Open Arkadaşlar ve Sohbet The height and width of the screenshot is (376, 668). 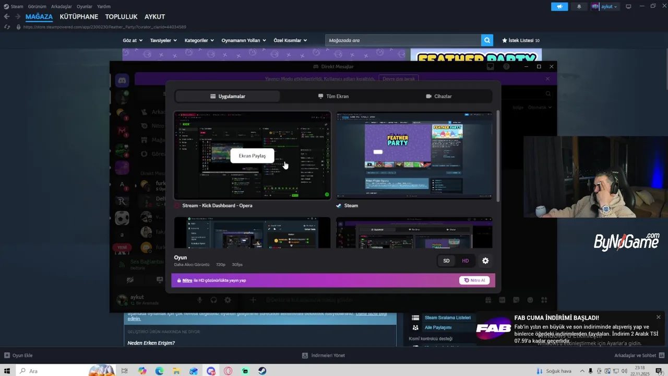pos(639,356)
